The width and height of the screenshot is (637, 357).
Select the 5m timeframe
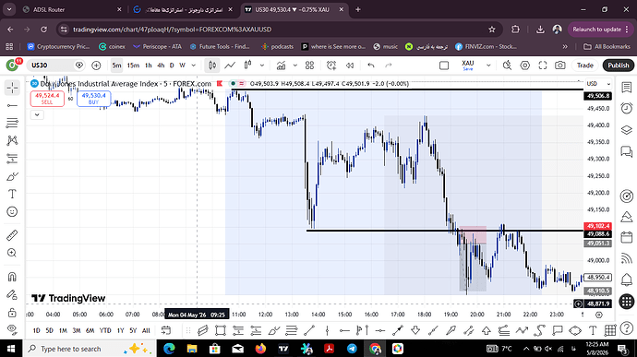(116, 65)
